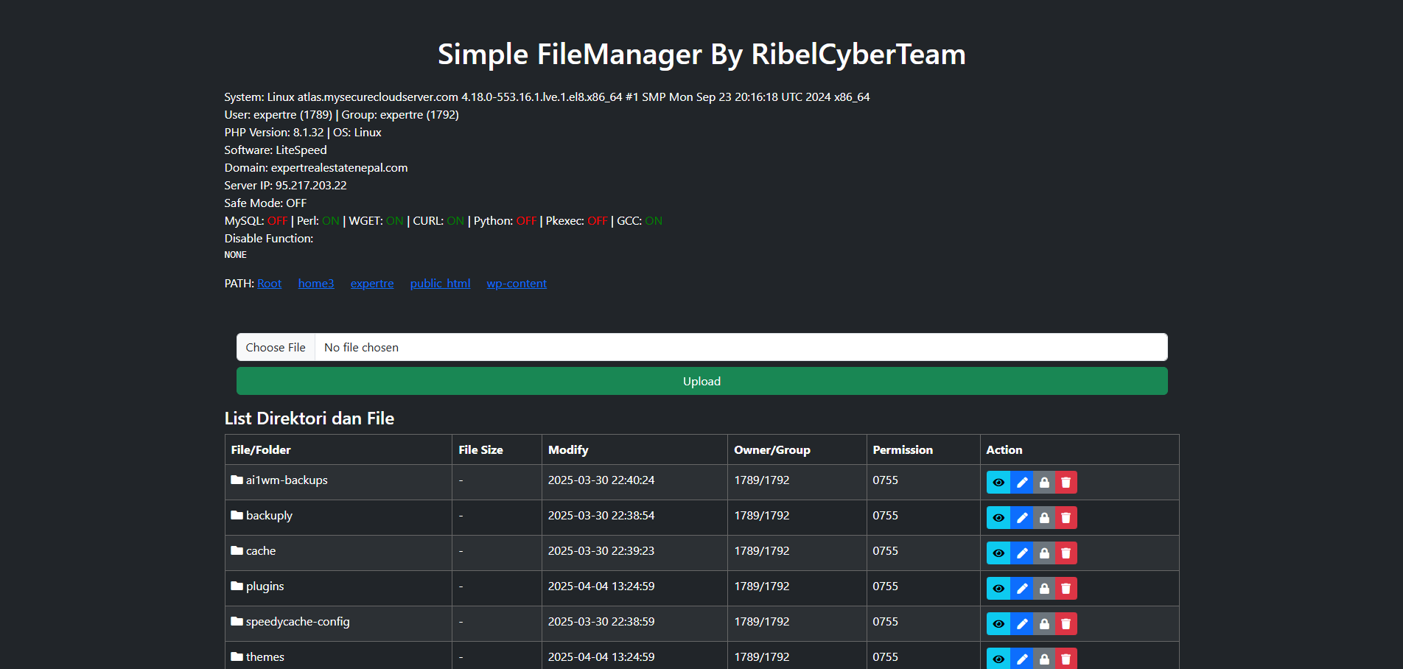Image resolution: width=1403 pixels, height=669 pixels.
Task: Click the eye icon for speedycache-config
Action: [998, 624]
